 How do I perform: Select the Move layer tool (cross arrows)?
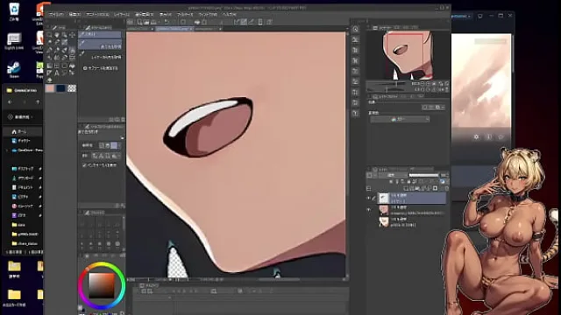[x=72, y=35]
